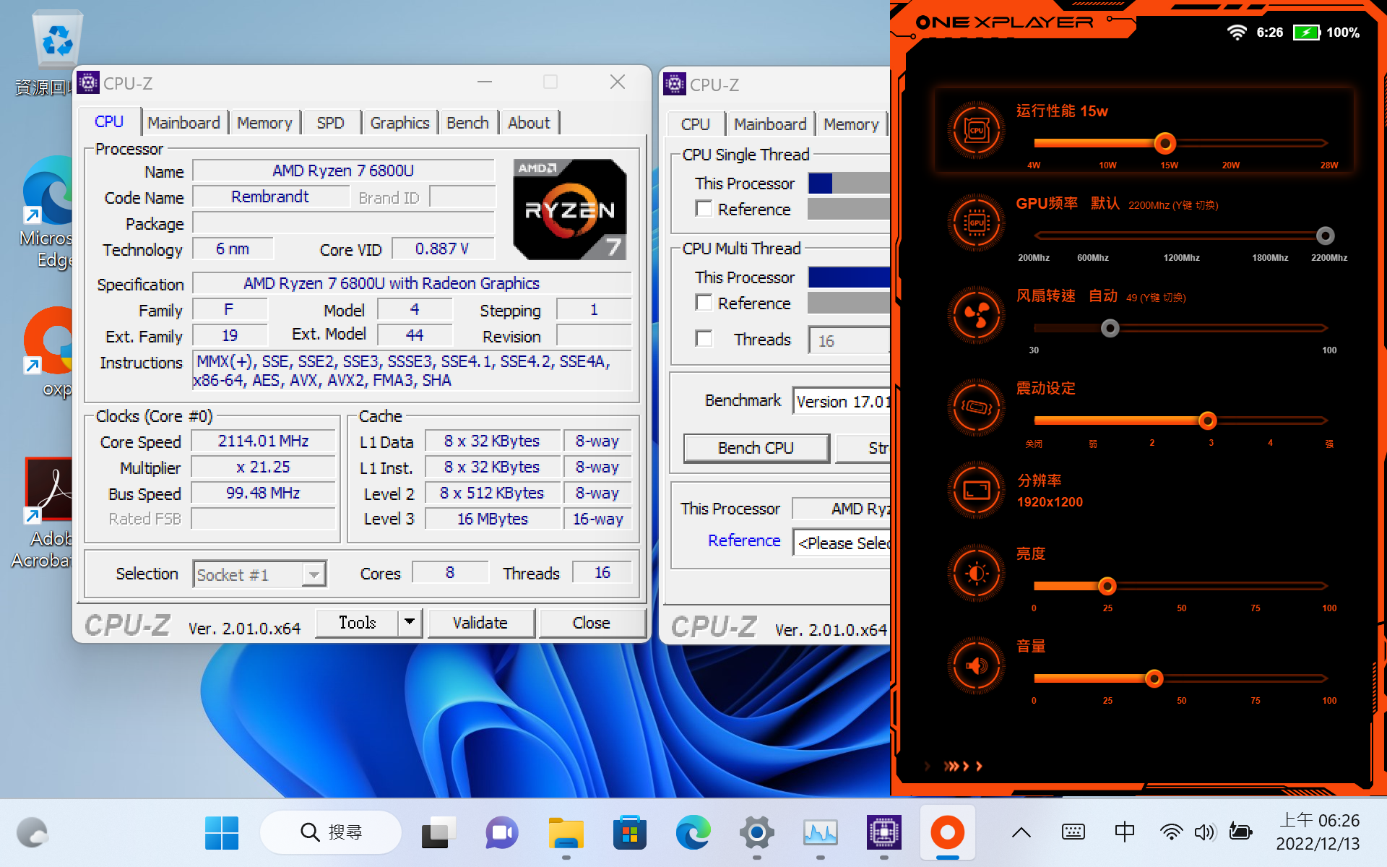The height and width of the screenshot is (867, 1387).
Task: Click the vibration slider handle
Action: tap(1207, 420)
